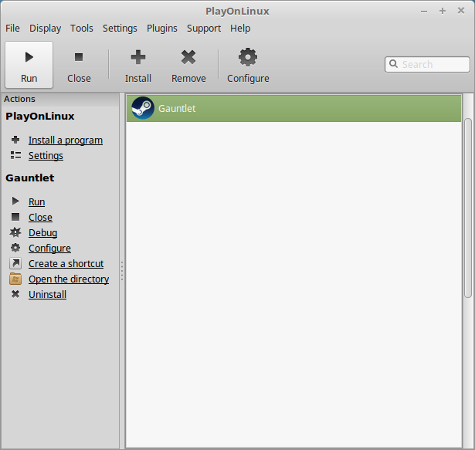This screenshot has height=450, width=475.
Task: Click stop square icon beside sidebar Close
Action: coord(15,217)
